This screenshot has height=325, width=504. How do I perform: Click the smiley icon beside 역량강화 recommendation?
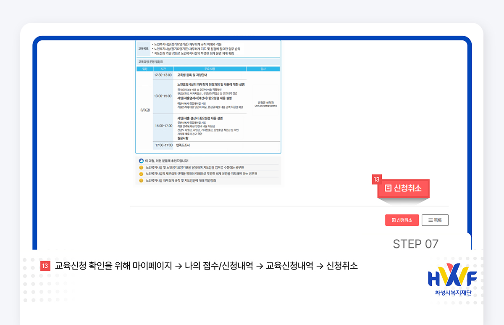coord(141,181)
